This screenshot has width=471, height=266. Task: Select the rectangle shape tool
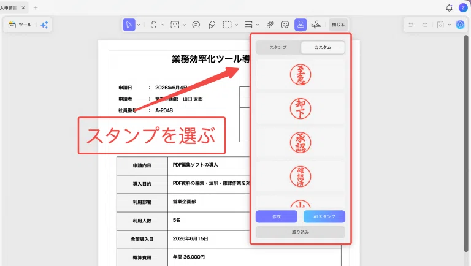[x=227, y=25]
